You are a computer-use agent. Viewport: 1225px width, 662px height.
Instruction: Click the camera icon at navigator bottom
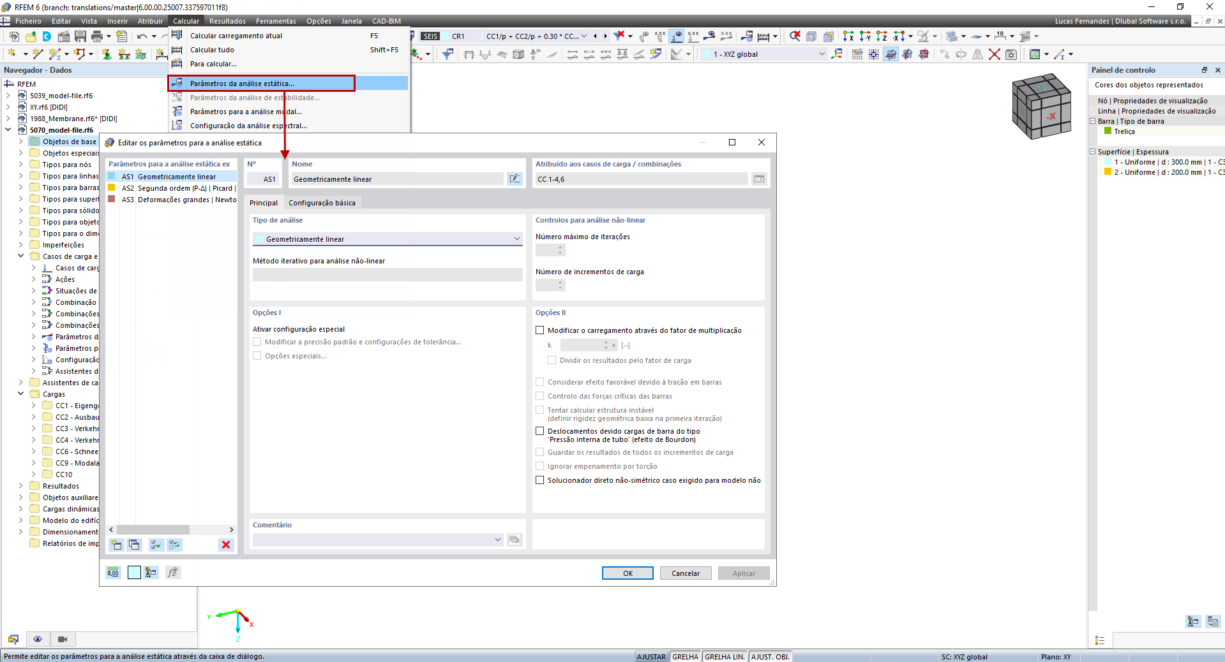63,639
